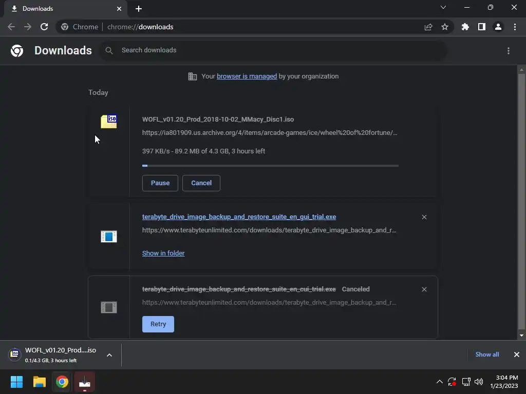Cancel the WOFL ISO download
The image size is (526, 394).
pyautogui.click(x=201, y=183)
